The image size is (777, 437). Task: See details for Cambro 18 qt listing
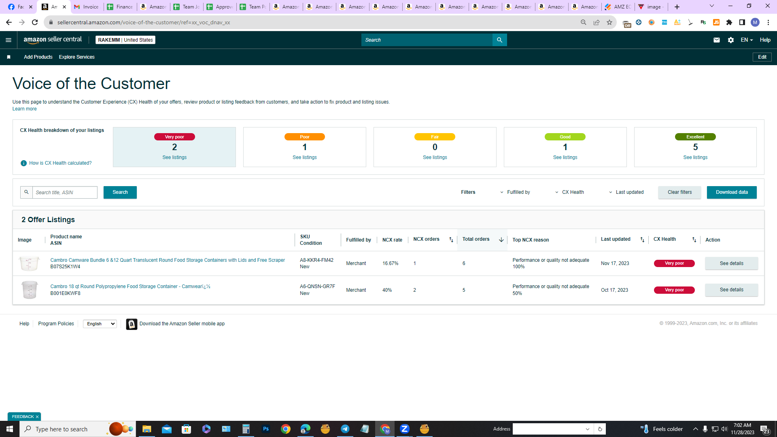(731, 290)
